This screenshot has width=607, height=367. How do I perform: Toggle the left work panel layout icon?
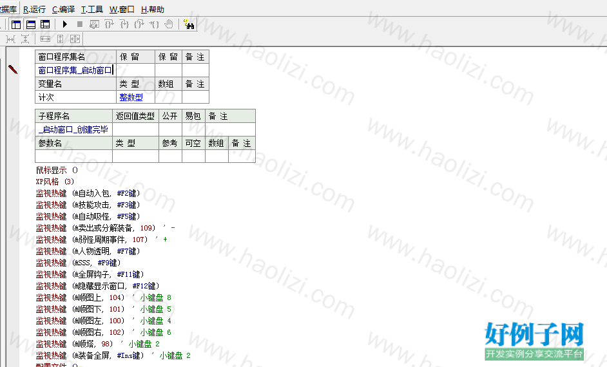point(16,24)
